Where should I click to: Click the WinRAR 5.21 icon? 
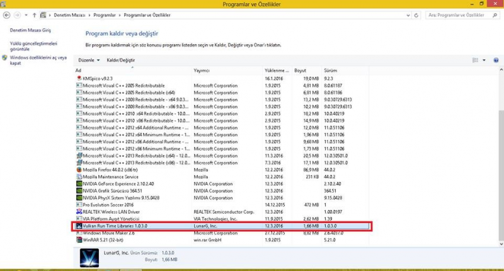coord(79,240)
